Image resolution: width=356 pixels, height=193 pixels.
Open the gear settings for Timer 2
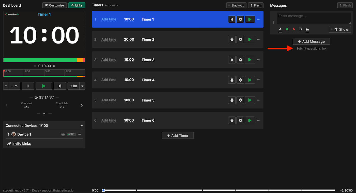click(x=240, y=39)
